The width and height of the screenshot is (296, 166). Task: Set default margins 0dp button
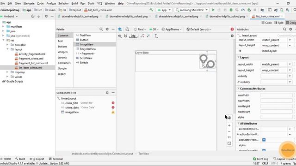[133, 36]
